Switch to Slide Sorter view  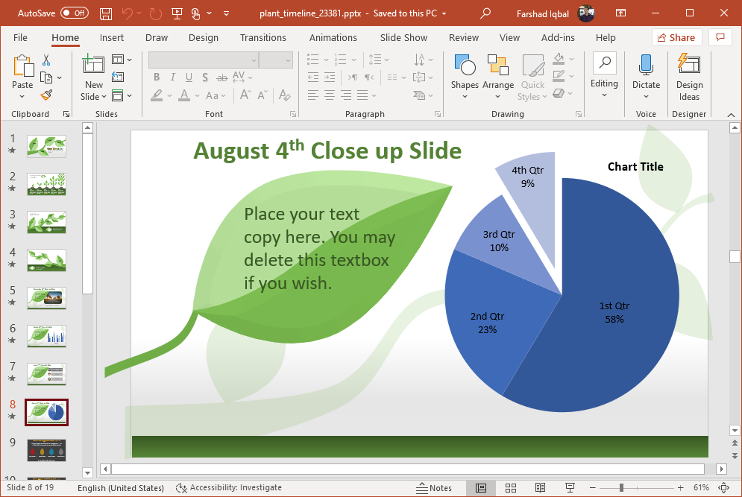(x=511, y=487)
